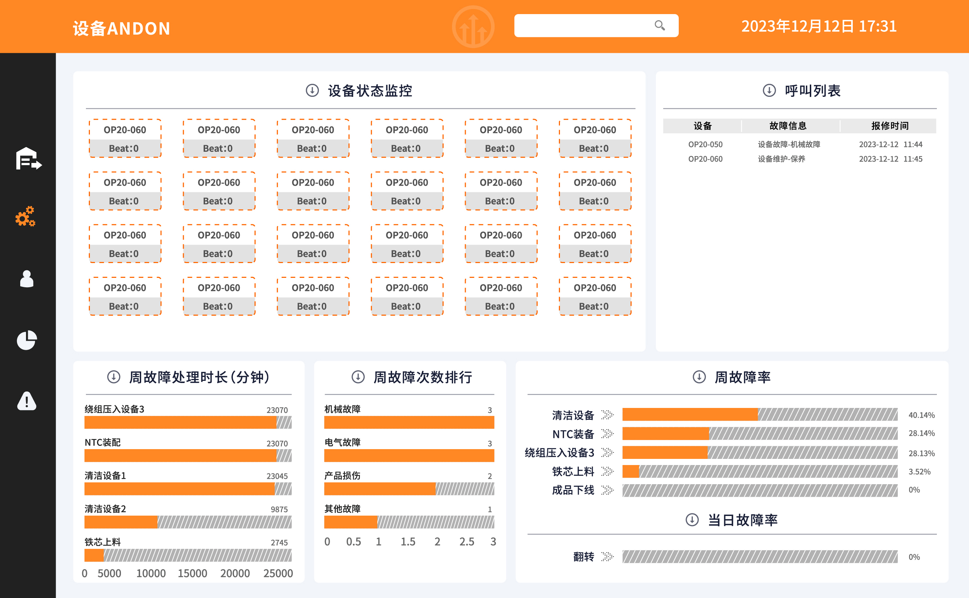Click the 周故障率 circle arrow icon
The image size is (969, 598).
click(x=699, y=377)
